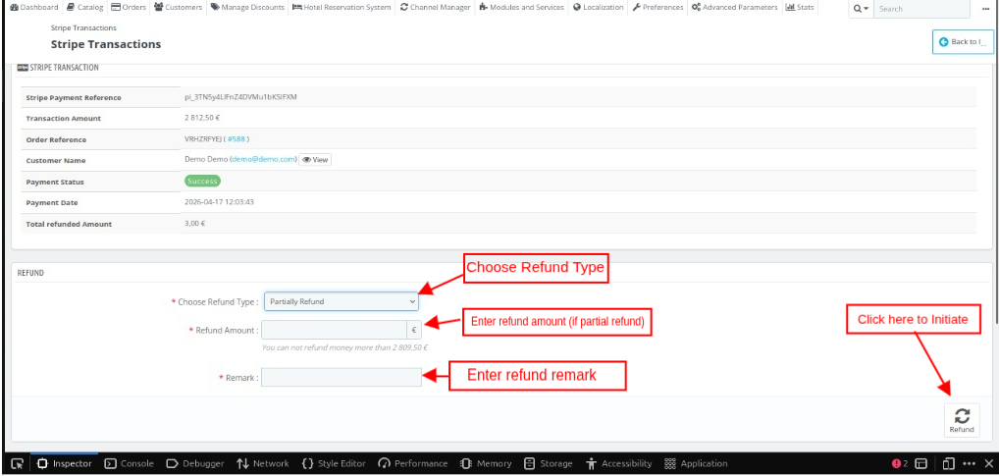Viewport: 999px width, 476px height.
Task: Select the Success payment status badge
Action: 202,181
